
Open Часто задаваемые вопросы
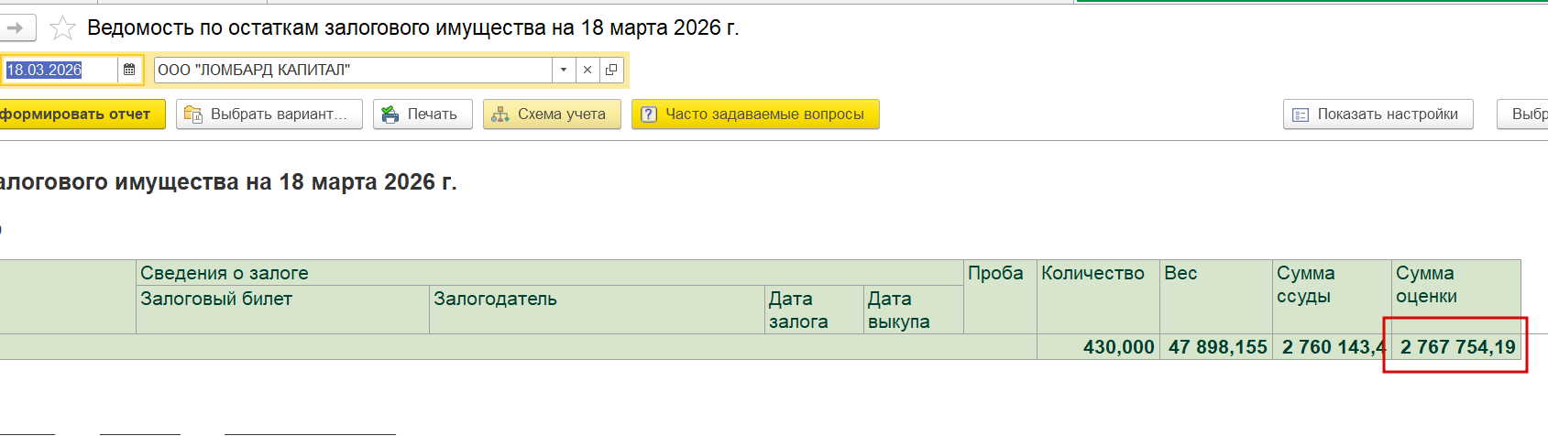[x=764, y=114]
